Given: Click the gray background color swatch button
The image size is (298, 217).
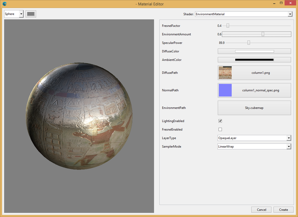Looking at the screenshot, I should point(31,14).
